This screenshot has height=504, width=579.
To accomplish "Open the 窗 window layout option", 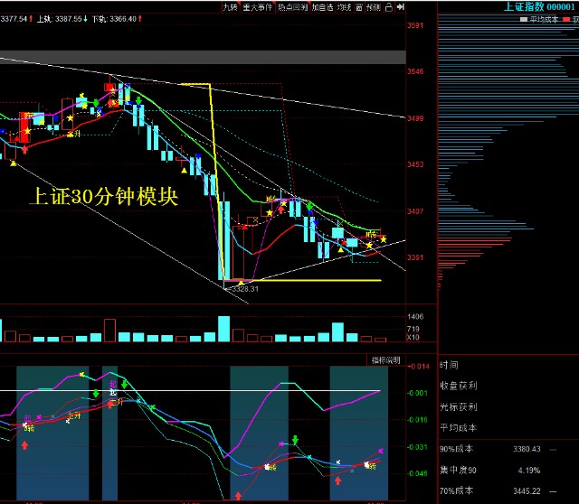I will pyautogui.click(x=359, y=6).
